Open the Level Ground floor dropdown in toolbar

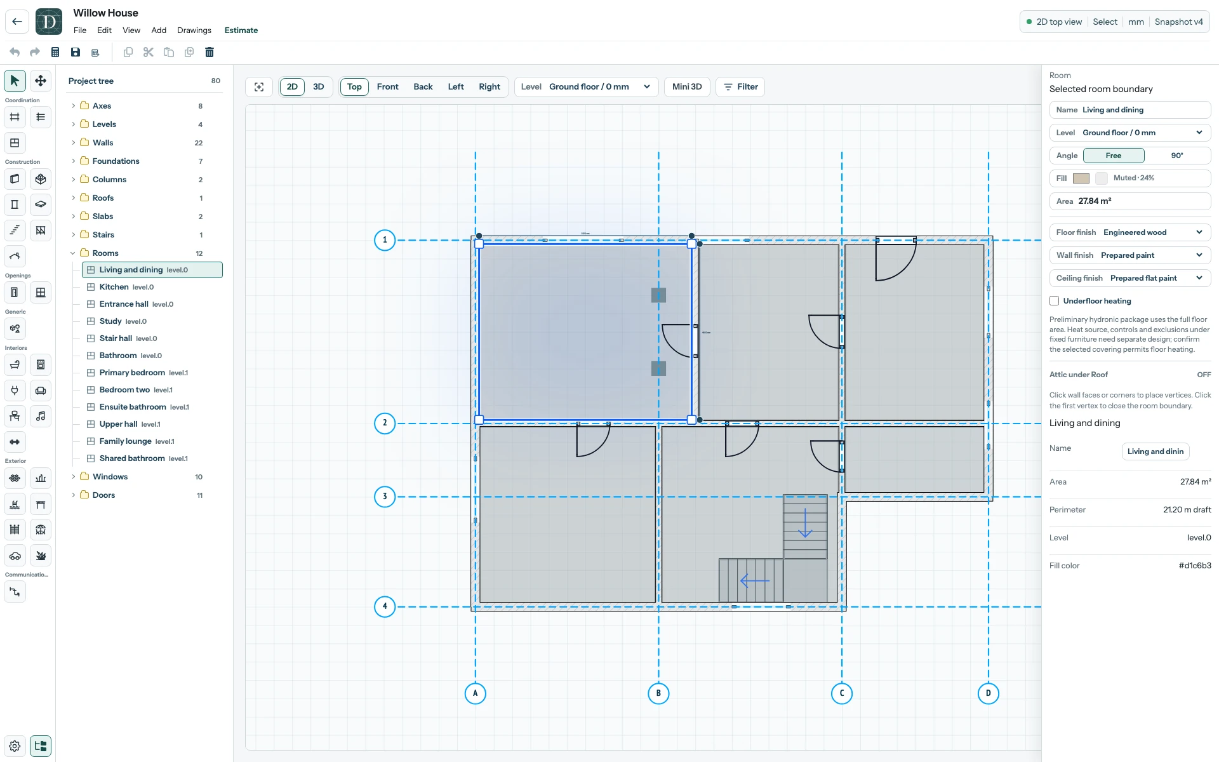586,87
